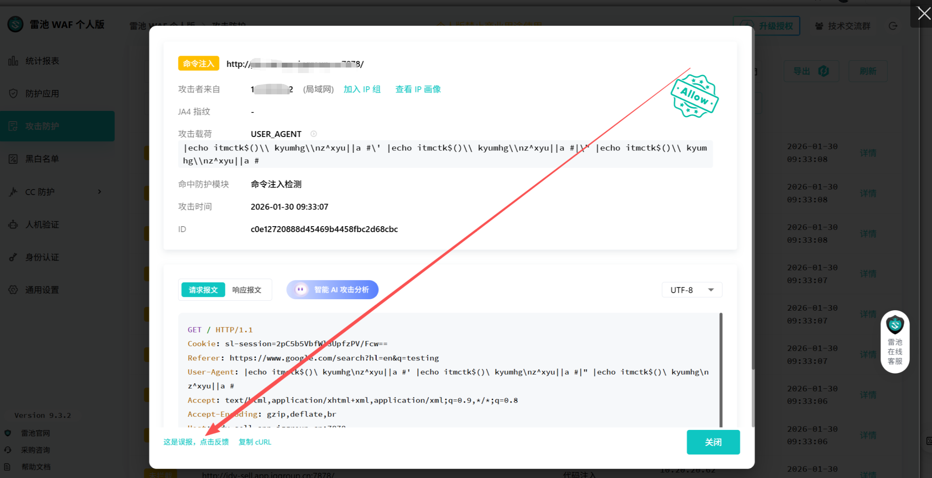
Task: Click the request body scrollbar
Action: coord(720,369)
